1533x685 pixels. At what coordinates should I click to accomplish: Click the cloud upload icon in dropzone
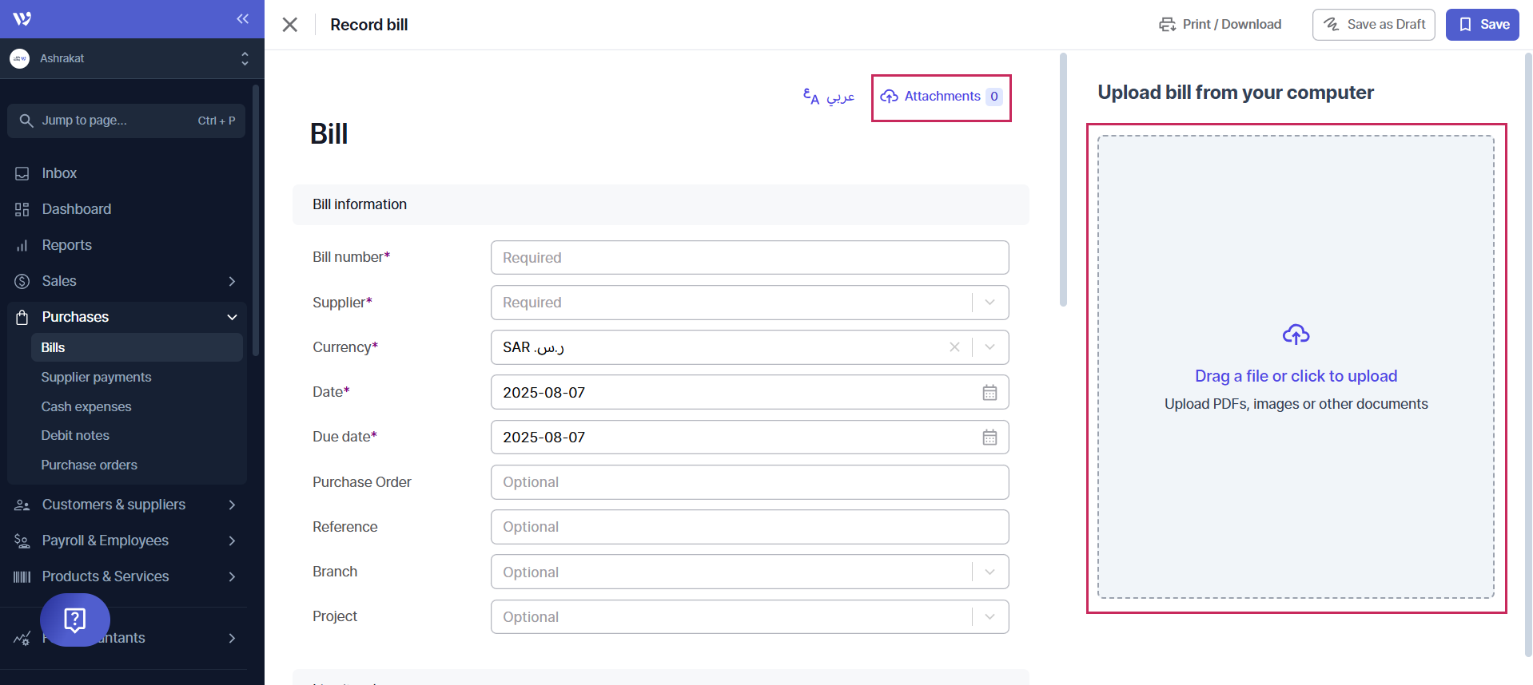tap(1296, 335)
